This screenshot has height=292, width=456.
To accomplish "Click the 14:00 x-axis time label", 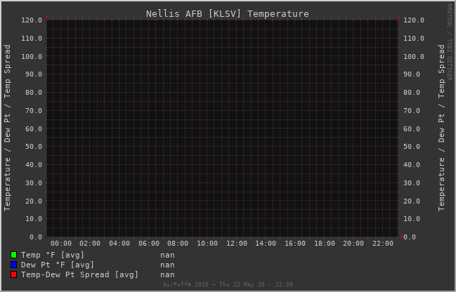I will [x=266, y=244].
